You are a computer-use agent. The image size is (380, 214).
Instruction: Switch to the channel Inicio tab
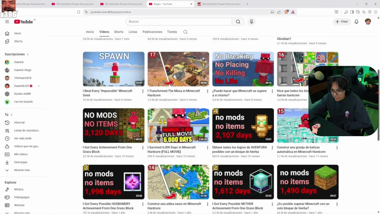(x=90, y=32)
